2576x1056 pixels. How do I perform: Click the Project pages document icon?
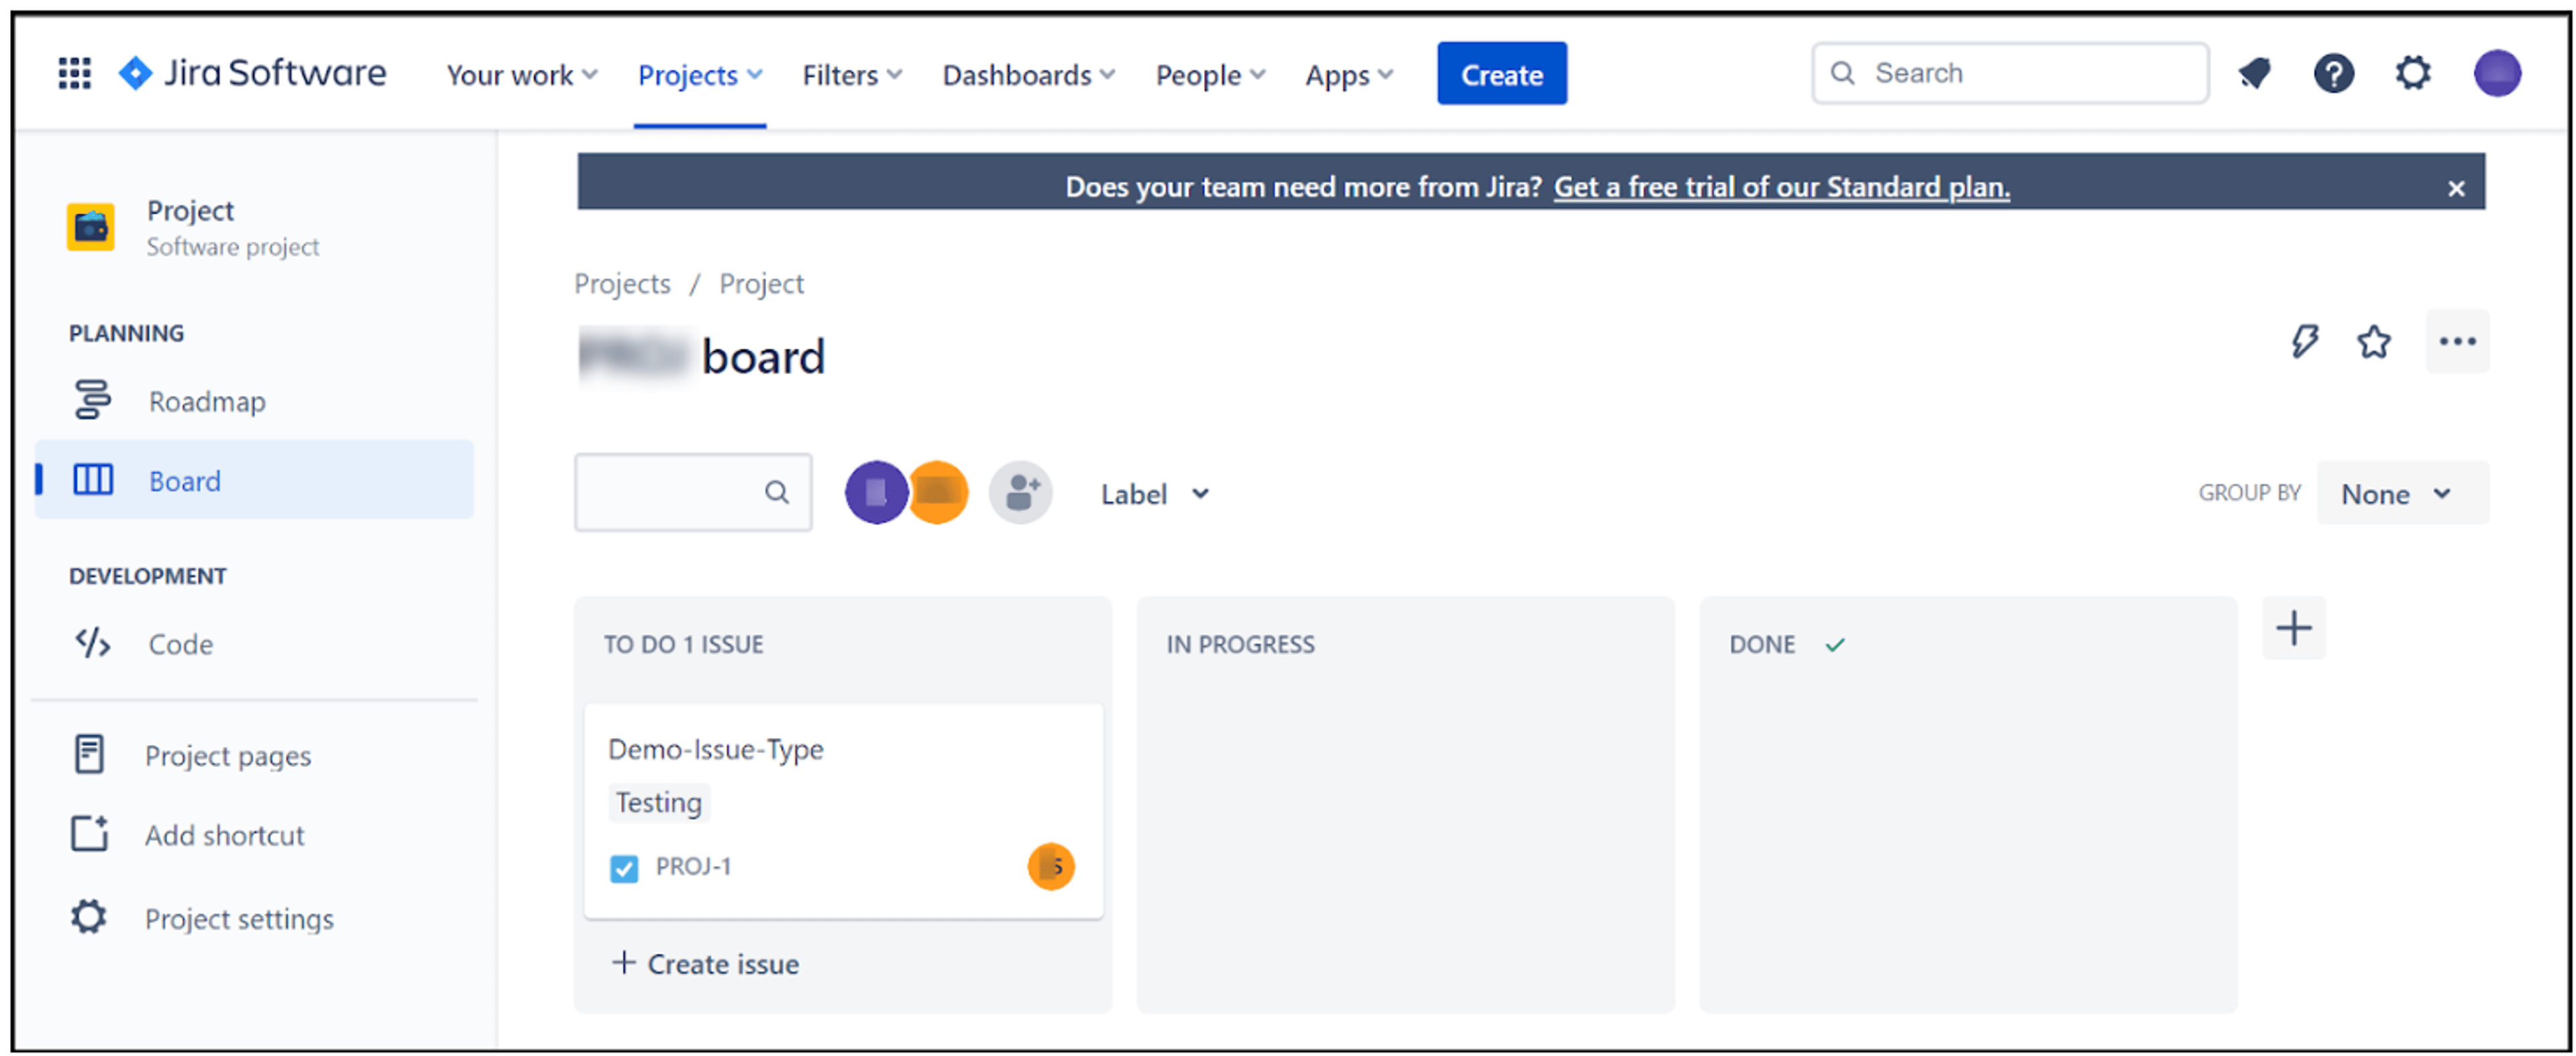(x=89, y=754)
